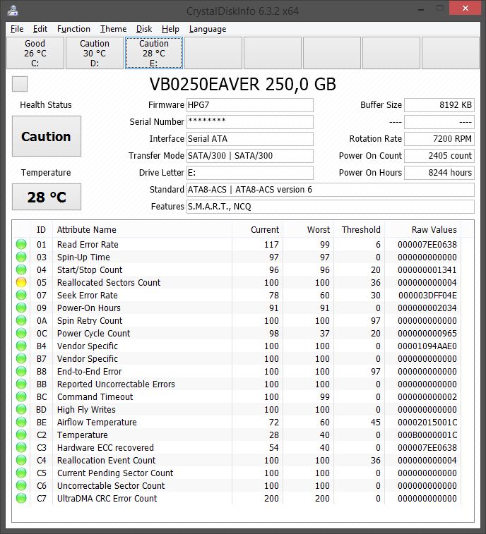
Task: Click the green status icon for Start/Stop Count
Action: tap(21, 269)
